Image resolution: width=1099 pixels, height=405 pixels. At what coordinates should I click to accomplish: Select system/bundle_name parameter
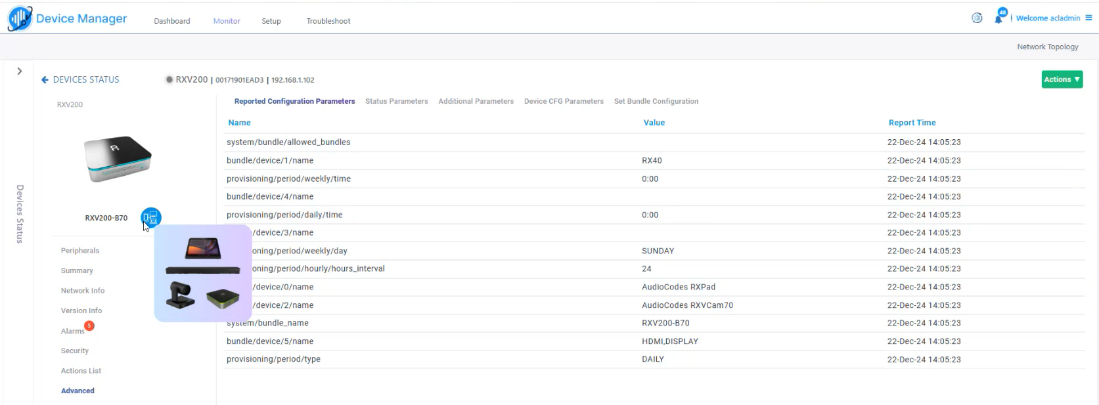267,323
